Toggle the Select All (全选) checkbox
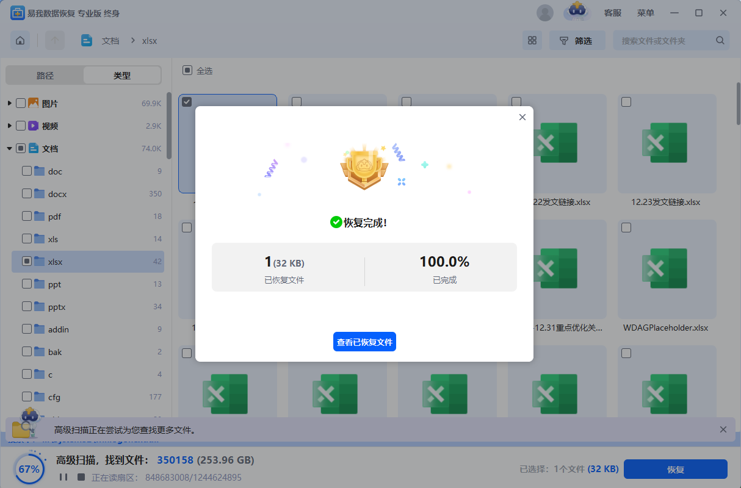 (187, 71)
